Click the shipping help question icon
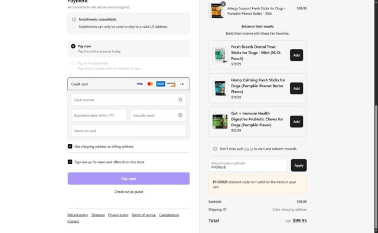 click(224, 209)
